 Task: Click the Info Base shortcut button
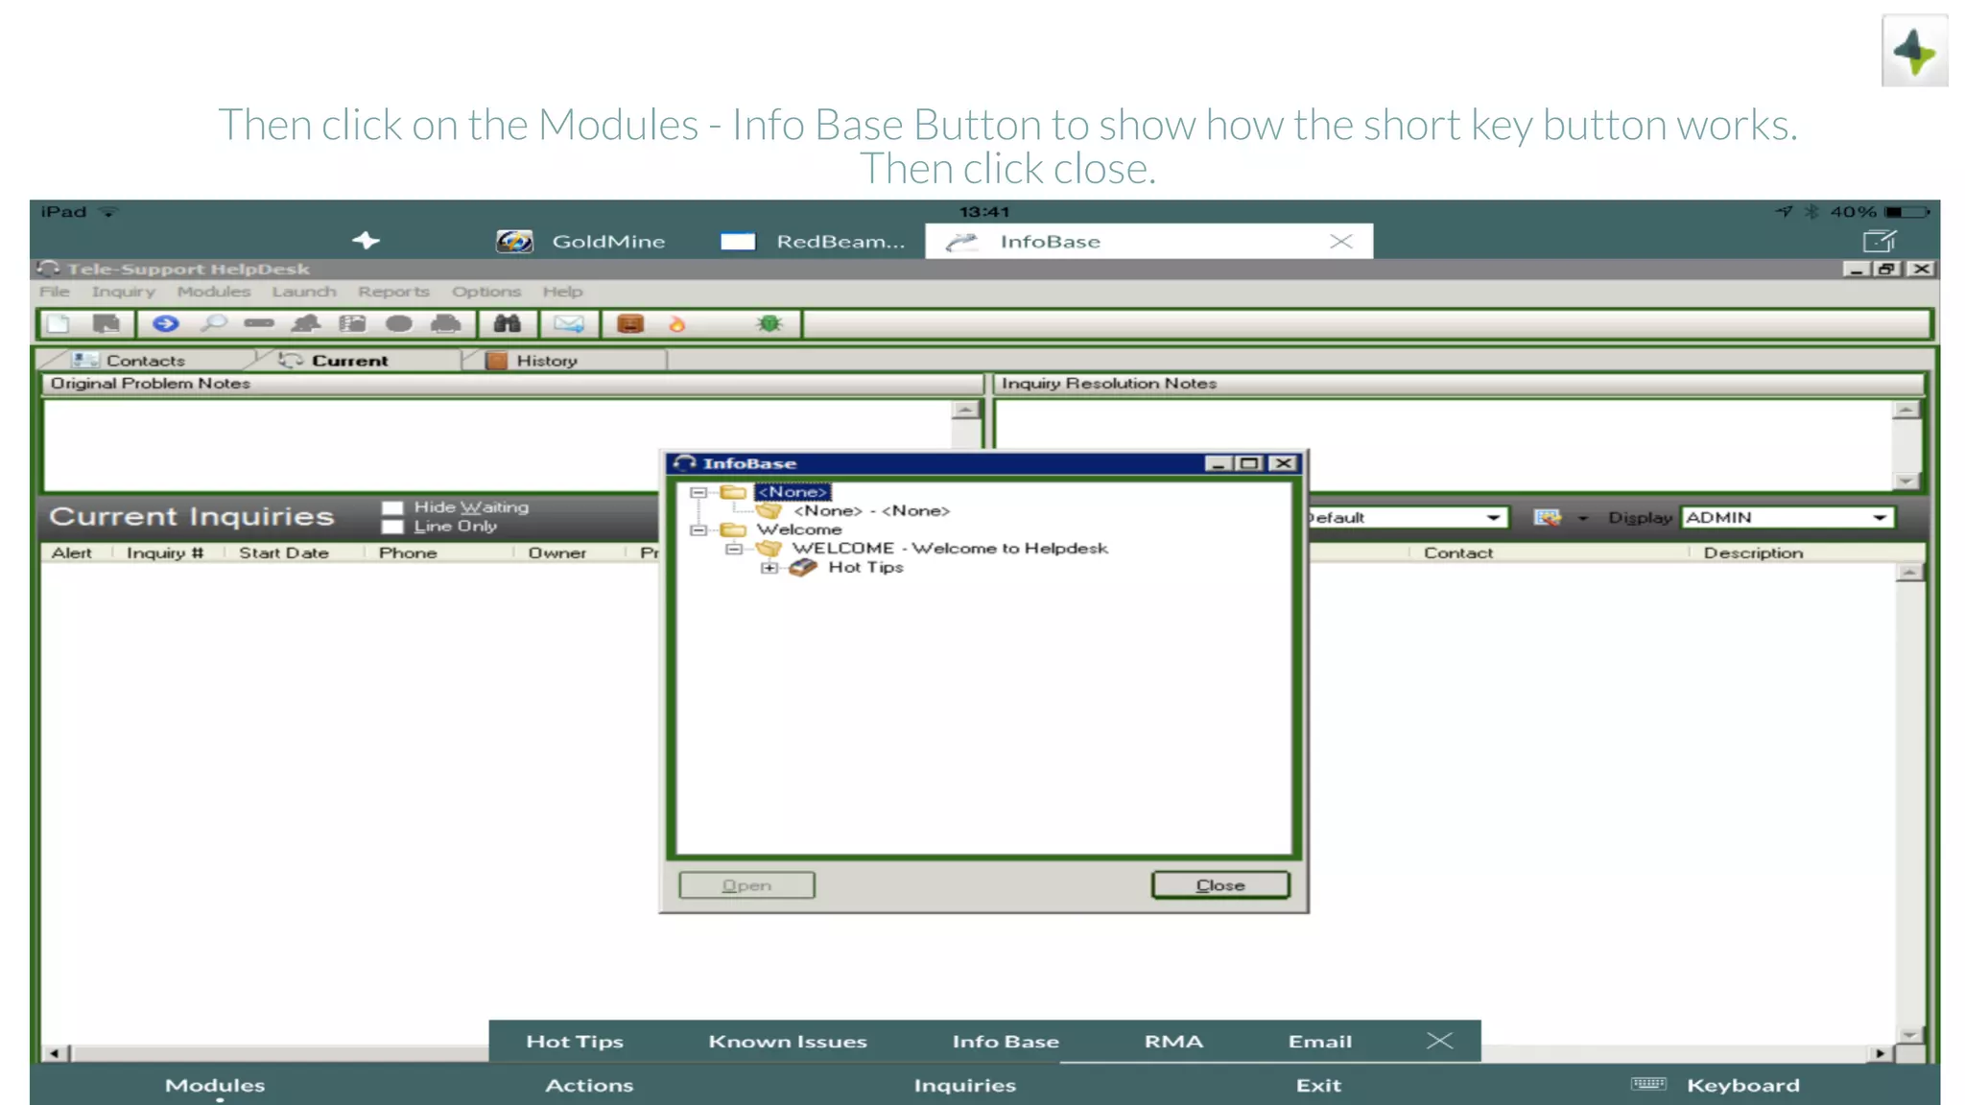pyautogui.click(x=1006, y=1042)
